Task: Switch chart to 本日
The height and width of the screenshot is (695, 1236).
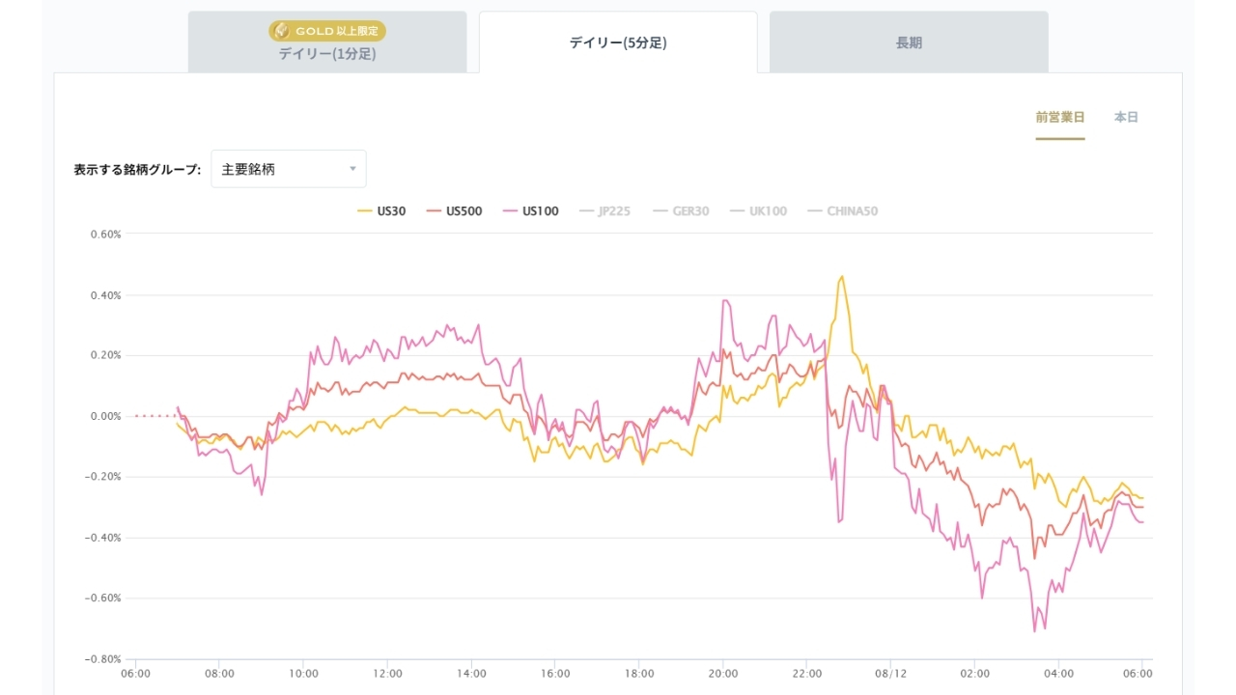Action: coord(1126,118)
